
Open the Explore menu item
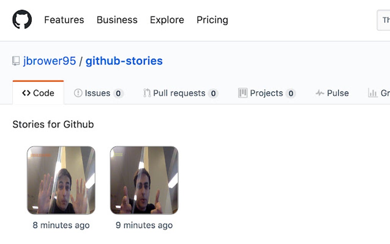click(167, 20)
